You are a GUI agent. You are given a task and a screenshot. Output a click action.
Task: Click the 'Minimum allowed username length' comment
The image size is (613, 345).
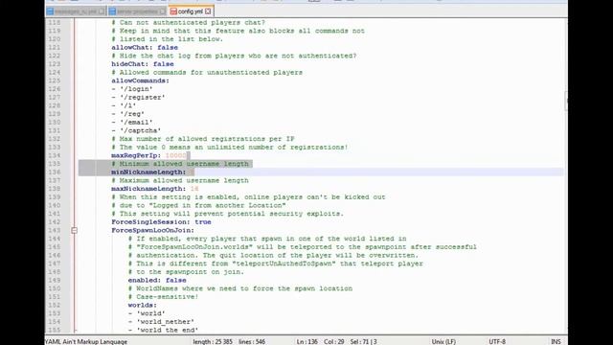coord(180,164)
